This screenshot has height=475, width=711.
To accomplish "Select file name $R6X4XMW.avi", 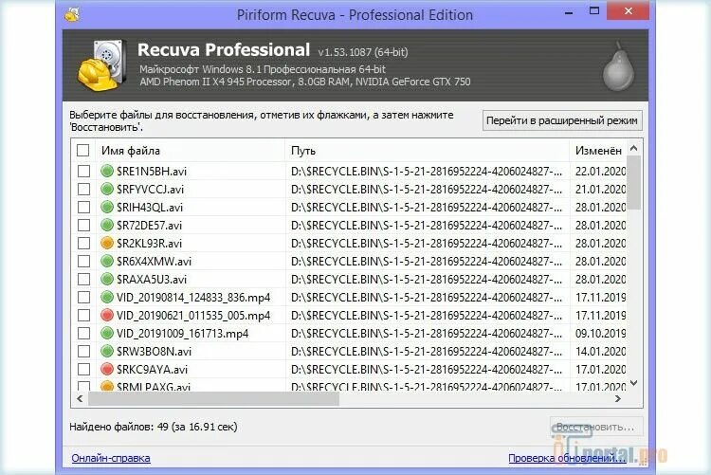I will [x=155, y=262].
